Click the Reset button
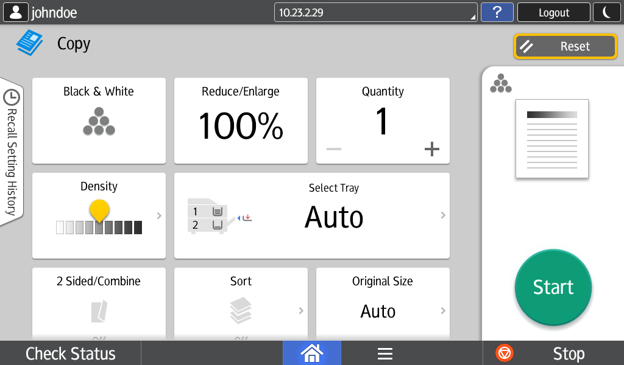The height and width of the screenshot is (365, 624). (x=565, y=46)
